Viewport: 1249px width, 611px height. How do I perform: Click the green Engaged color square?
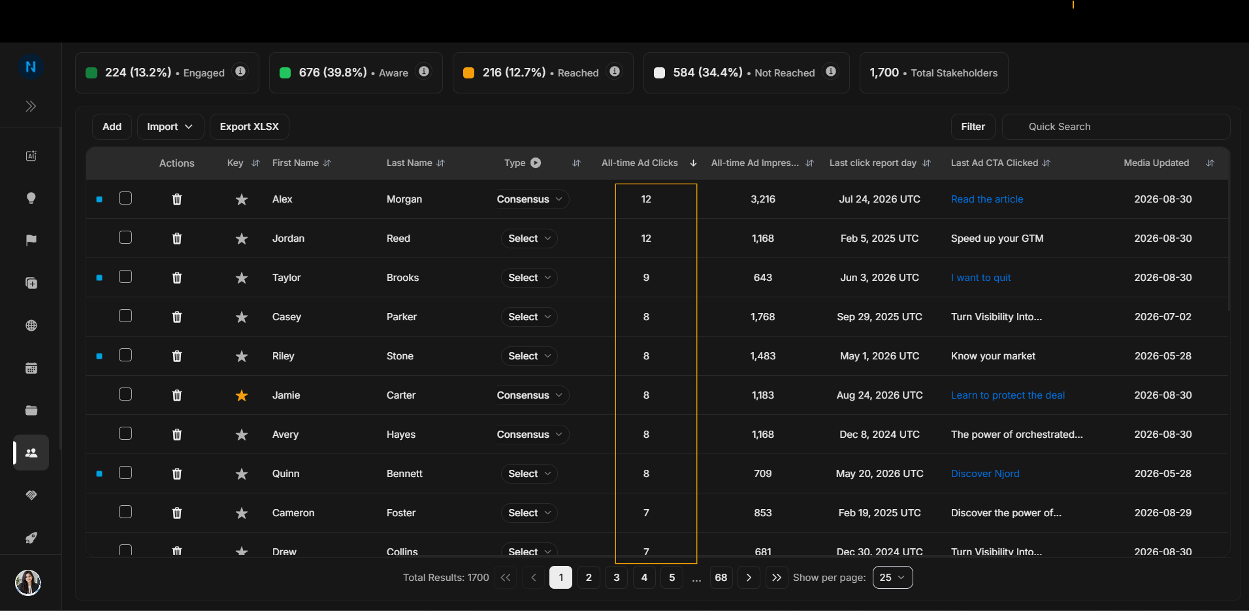[91, 73]
